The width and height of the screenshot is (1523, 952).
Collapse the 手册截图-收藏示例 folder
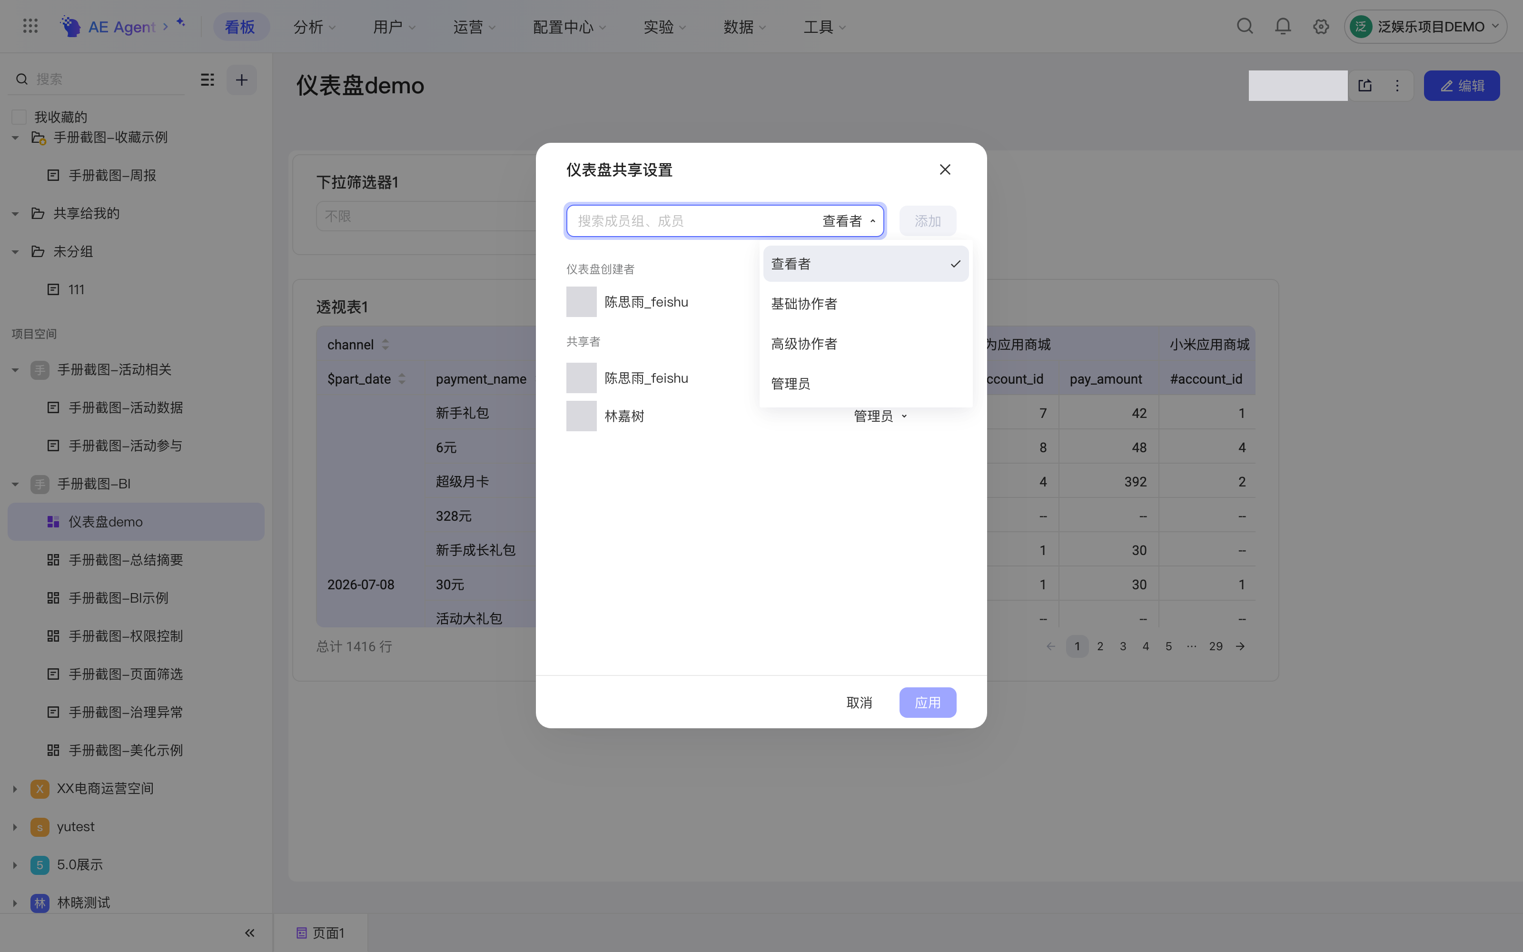[x=15, y=138]
